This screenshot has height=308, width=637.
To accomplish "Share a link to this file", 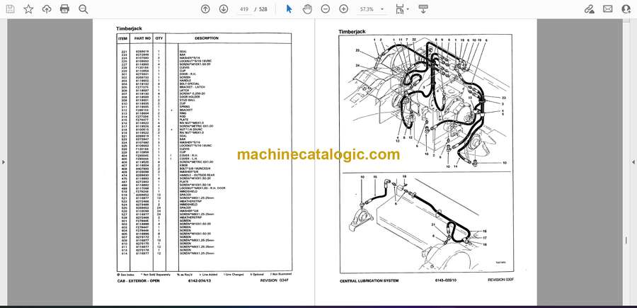I will pyautogui.click(x=589, y=9).
